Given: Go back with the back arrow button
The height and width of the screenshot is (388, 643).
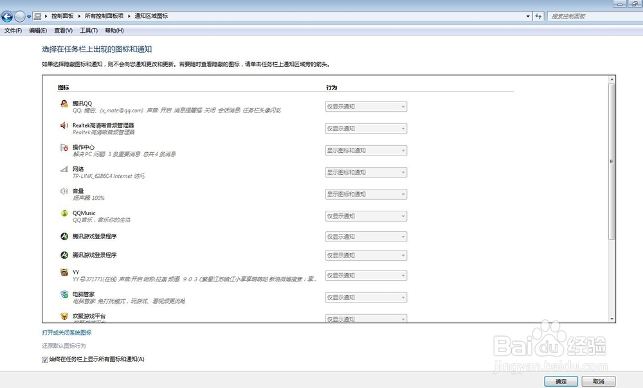Looking at the screenshot, I should click(x=7, y=17).
